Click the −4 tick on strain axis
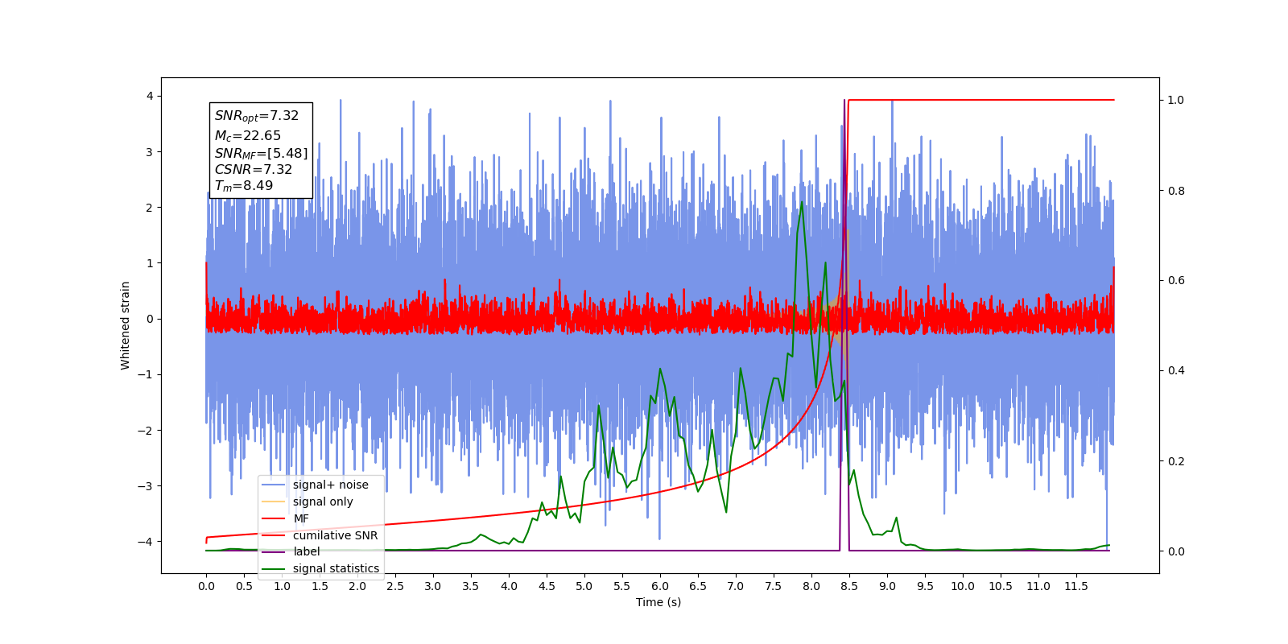Viewport: 1288px width, 644px height. click(x=145, y=542)
